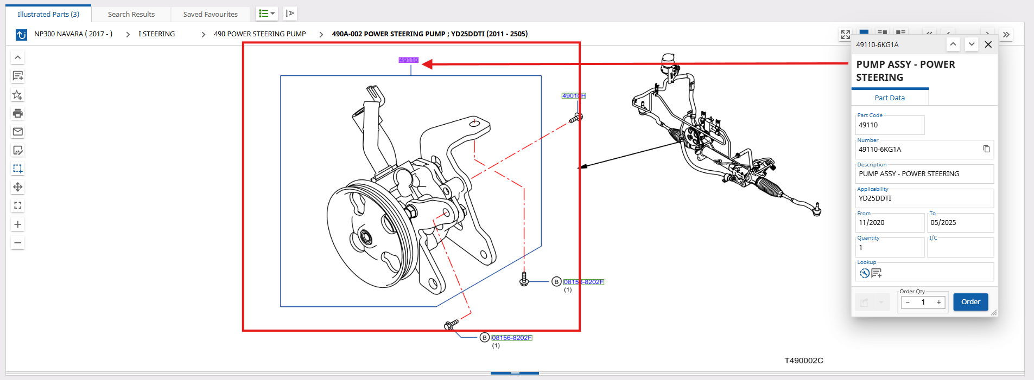Decrease order quantity with minus button

pos(908,302)
